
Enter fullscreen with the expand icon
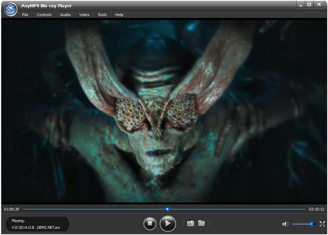(322, 224)
